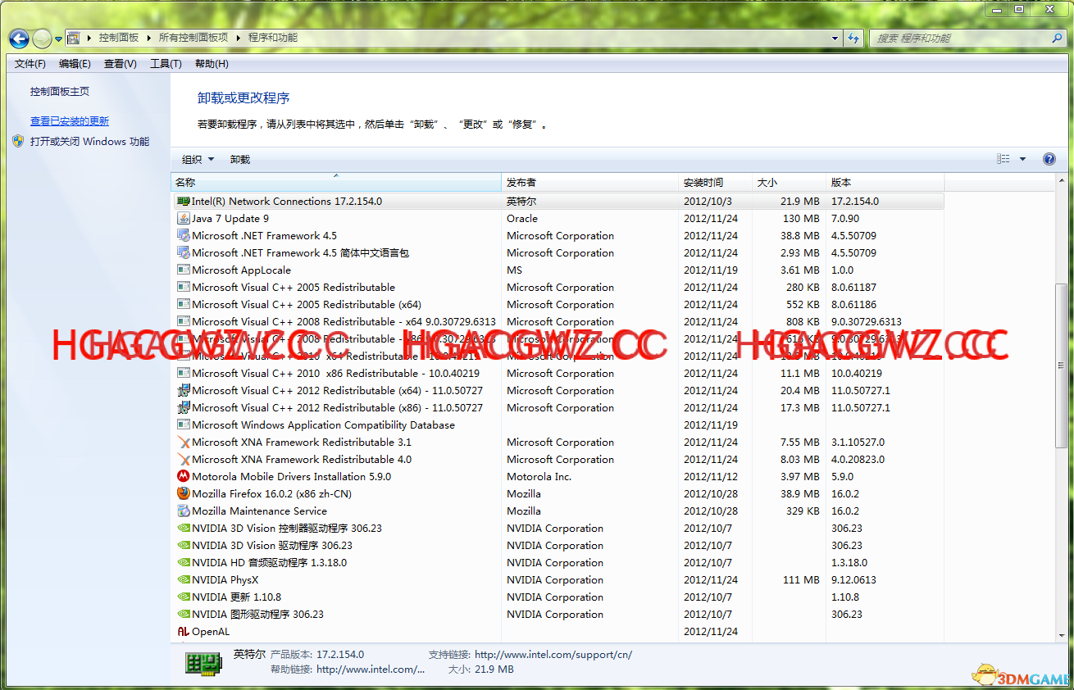
Task: Click the red X icon of XNA Framework 3.1
Action: [x=184, y=442]
